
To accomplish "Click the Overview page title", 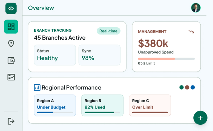I will point(41,8).
